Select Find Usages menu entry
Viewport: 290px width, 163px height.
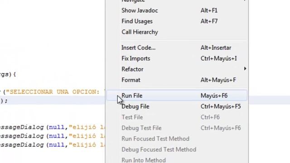coord(177,21)
